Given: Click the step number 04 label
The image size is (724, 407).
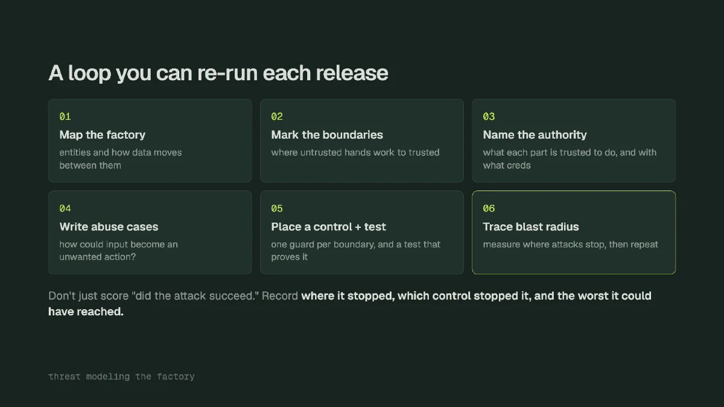Looking at the screenshot, I should coord(65,209).
